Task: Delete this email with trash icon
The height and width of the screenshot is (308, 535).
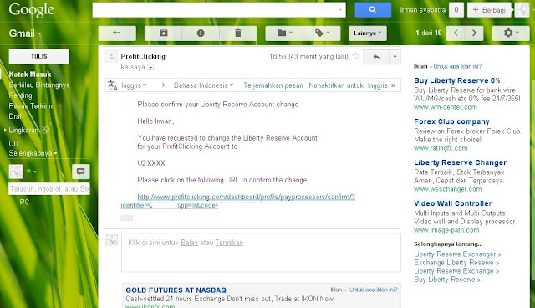Action: (x=238, y=33)
